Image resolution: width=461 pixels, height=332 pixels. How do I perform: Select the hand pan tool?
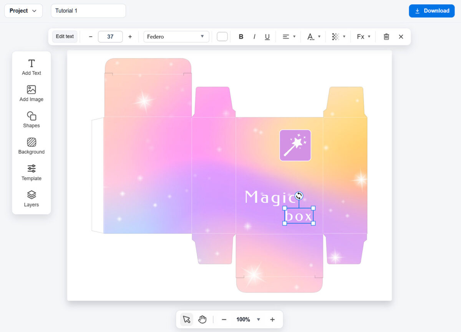click(x=202, y=319)
